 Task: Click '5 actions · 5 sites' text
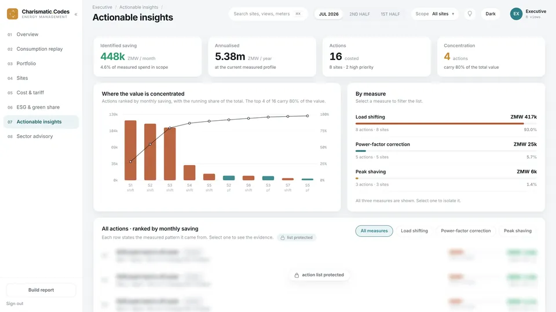tap(372, 157)
